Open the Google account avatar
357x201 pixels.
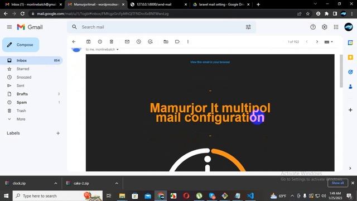coord(348,27)
